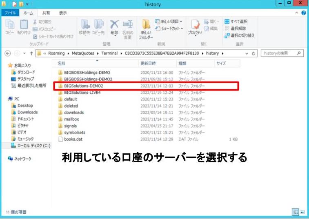Click the Delete (削除) X icon
Image resolution: width=309 pixels, height=219 pixels.
tap(114, 24)
